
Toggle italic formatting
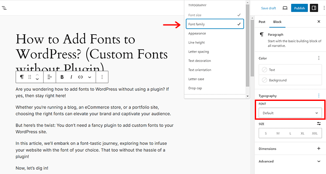point(71,77)
